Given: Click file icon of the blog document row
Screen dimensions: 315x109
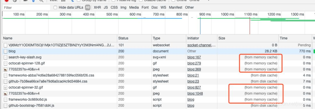Looking at the screenshot, I should coord(6,51).
